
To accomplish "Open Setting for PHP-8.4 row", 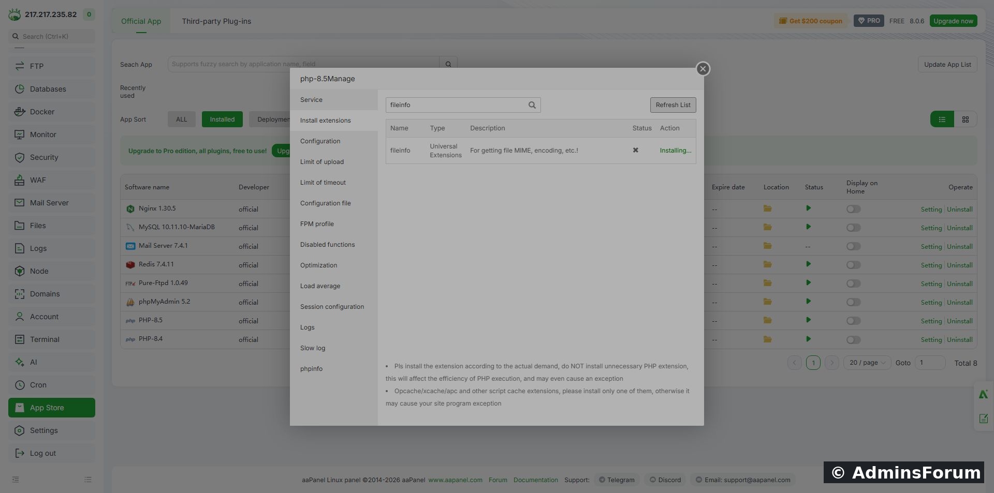I will (x=931, y=340).
